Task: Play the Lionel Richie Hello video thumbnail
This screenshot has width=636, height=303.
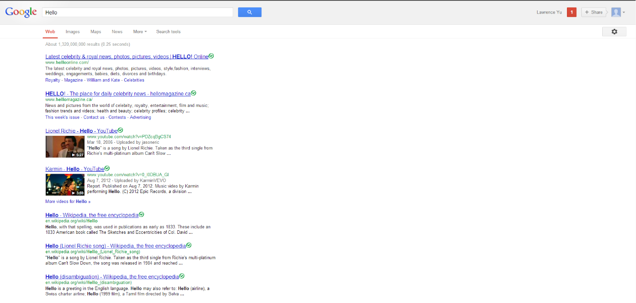Action: (x=65, y=147)
